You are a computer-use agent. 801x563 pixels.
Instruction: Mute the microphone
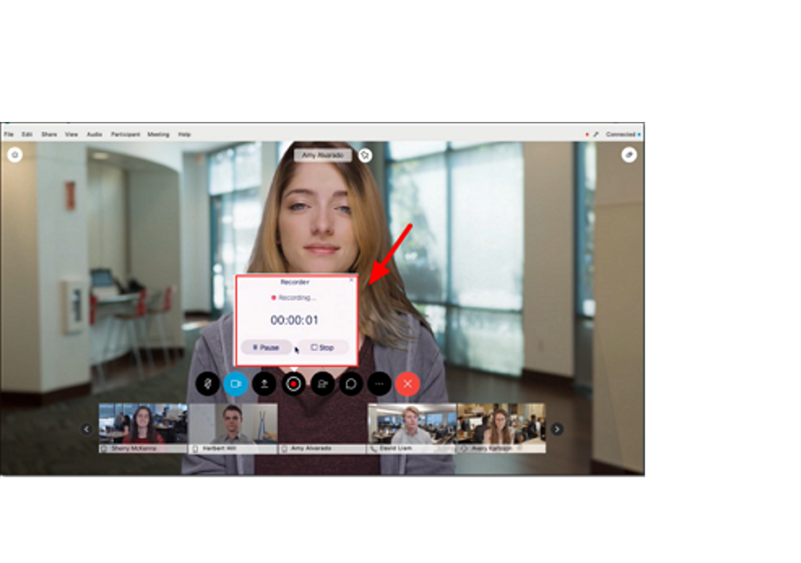pyautogui.click(x=207, y=384)
